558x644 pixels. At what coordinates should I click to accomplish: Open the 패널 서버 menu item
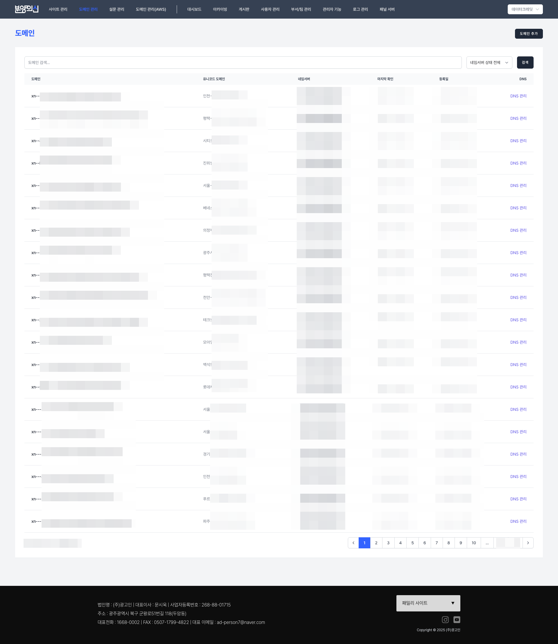(x=387, y=9)
